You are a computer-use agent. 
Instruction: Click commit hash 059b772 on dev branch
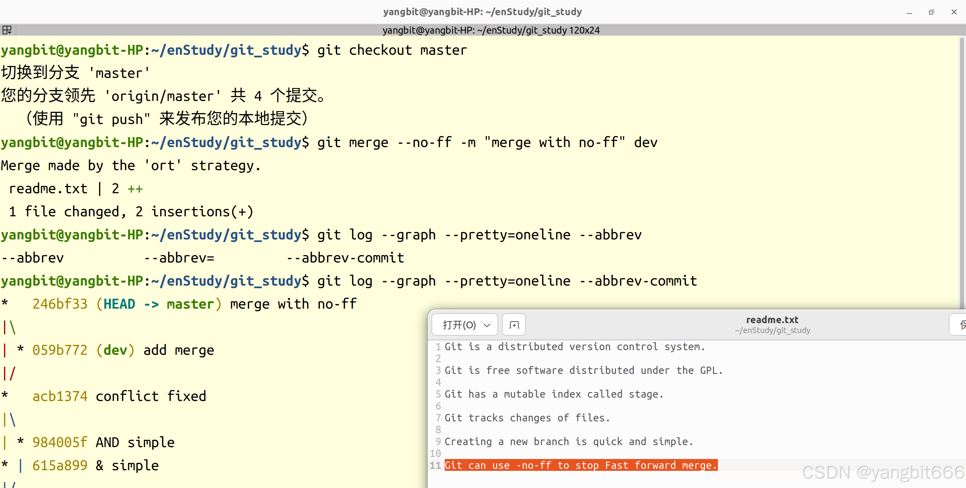(60, 350)
